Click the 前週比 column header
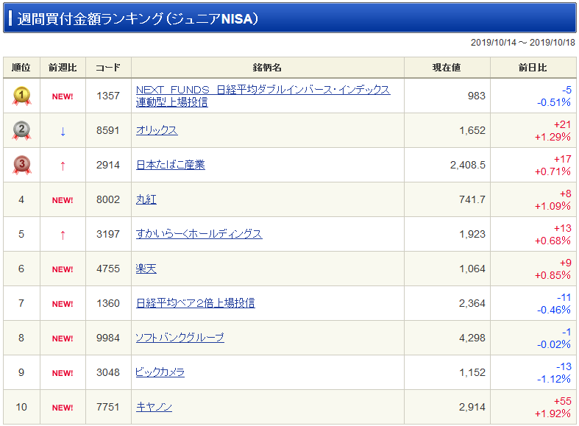The width and height of the screenshot is (579, 426). point(63,68)
